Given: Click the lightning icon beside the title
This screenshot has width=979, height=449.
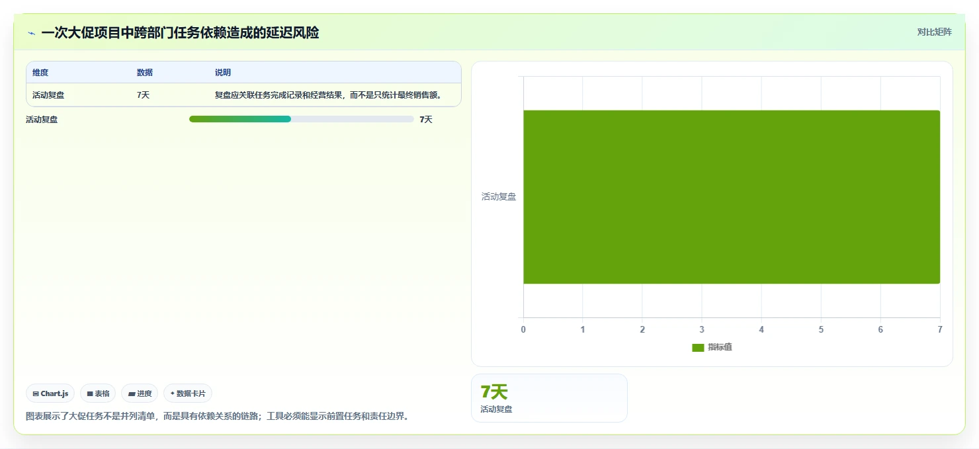Looking at the screenshot, I should (31, 33).
